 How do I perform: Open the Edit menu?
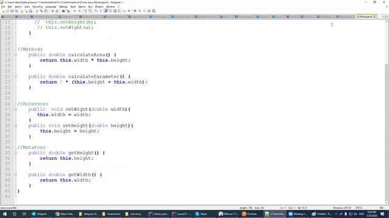(x=10, y=7)
